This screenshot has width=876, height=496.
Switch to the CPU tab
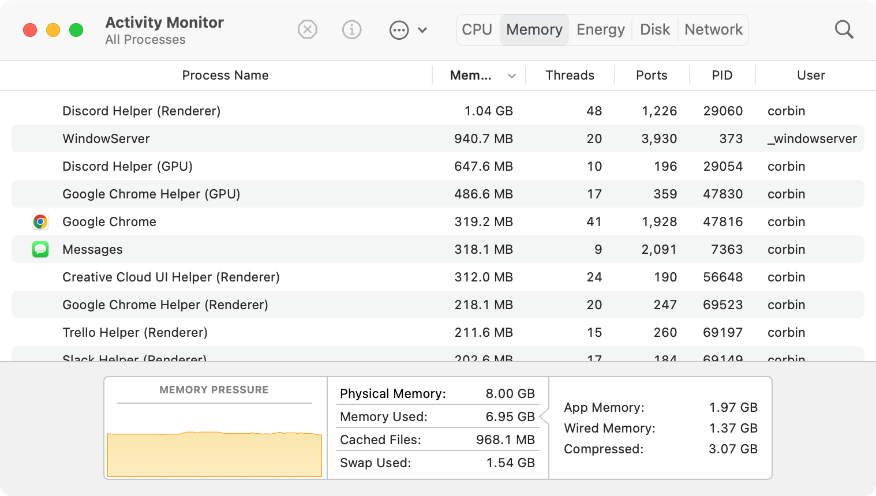click(x=477, y=29)
